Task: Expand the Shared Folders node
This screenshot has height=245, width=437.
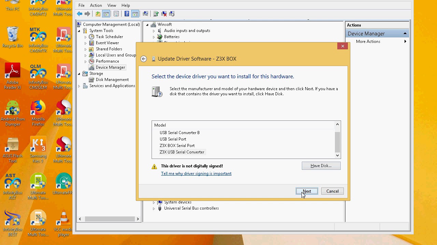Action: tap(85, 49)
